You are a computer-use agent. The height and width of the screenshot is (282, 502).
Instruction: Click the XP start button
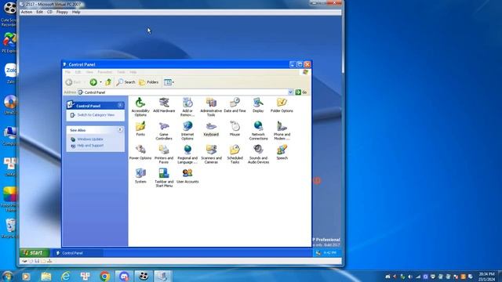point(35,252)
